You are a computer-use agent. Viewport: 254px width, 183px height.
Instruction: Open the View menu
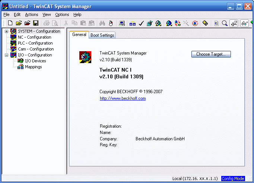pyautogui.click(x=47, y=15)
